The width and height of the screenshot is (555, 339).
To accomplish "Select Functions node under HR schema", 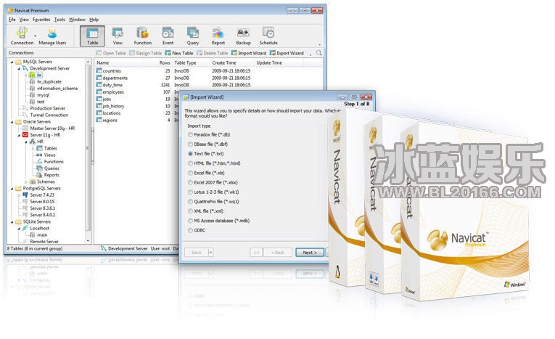I will (x=50, y=162).
